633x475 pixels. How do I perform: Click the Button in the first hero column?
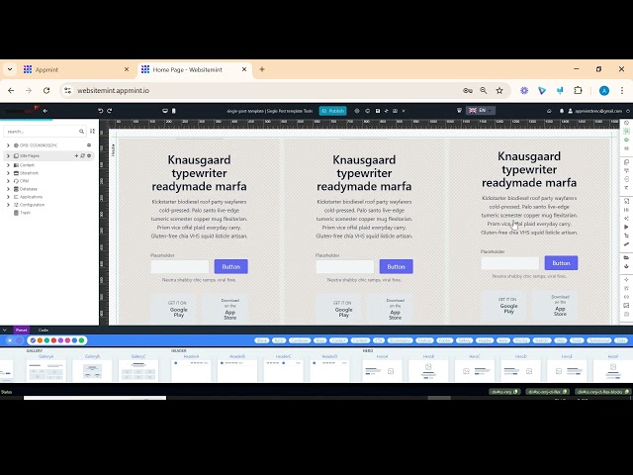[230, 266]
